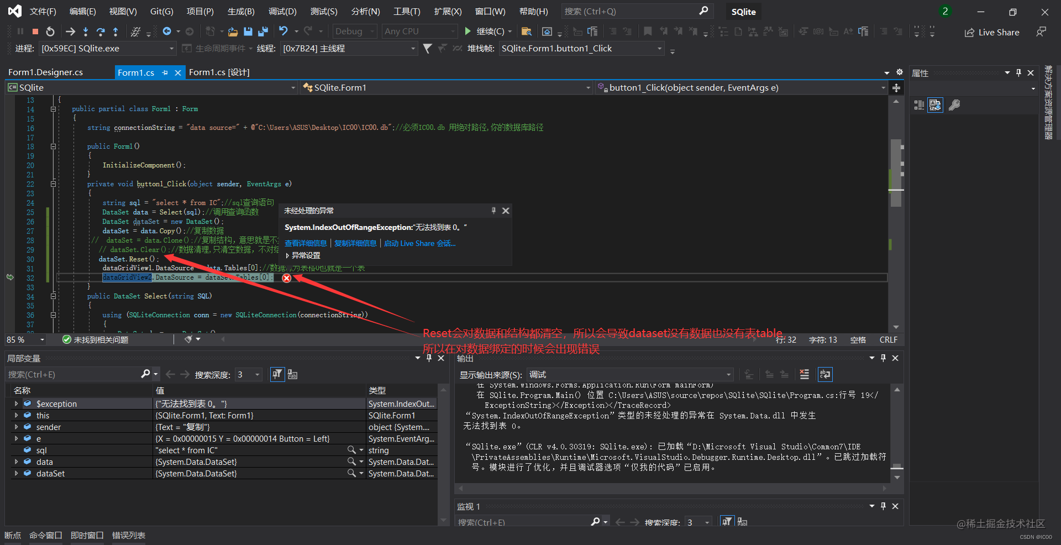Click the 查看详细信息 link in exception popup
This screenshot has width=1061, height=545.
point(306,243)
